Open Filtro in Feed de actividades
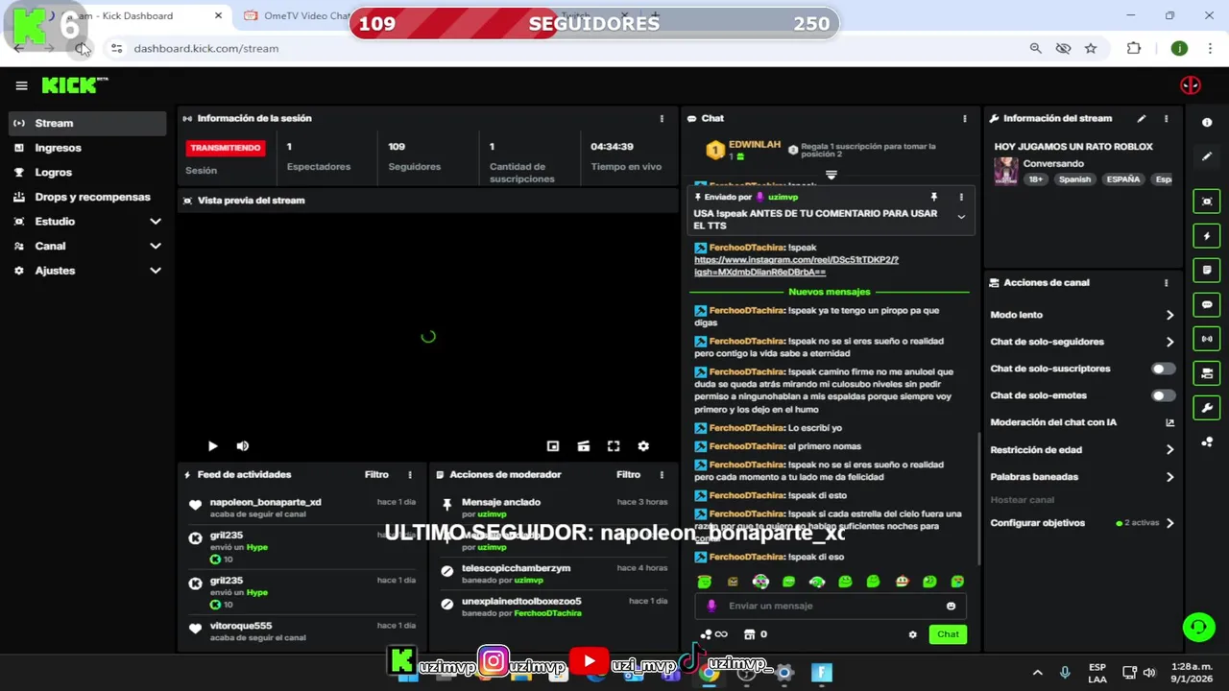 click(x=376, y=475)
